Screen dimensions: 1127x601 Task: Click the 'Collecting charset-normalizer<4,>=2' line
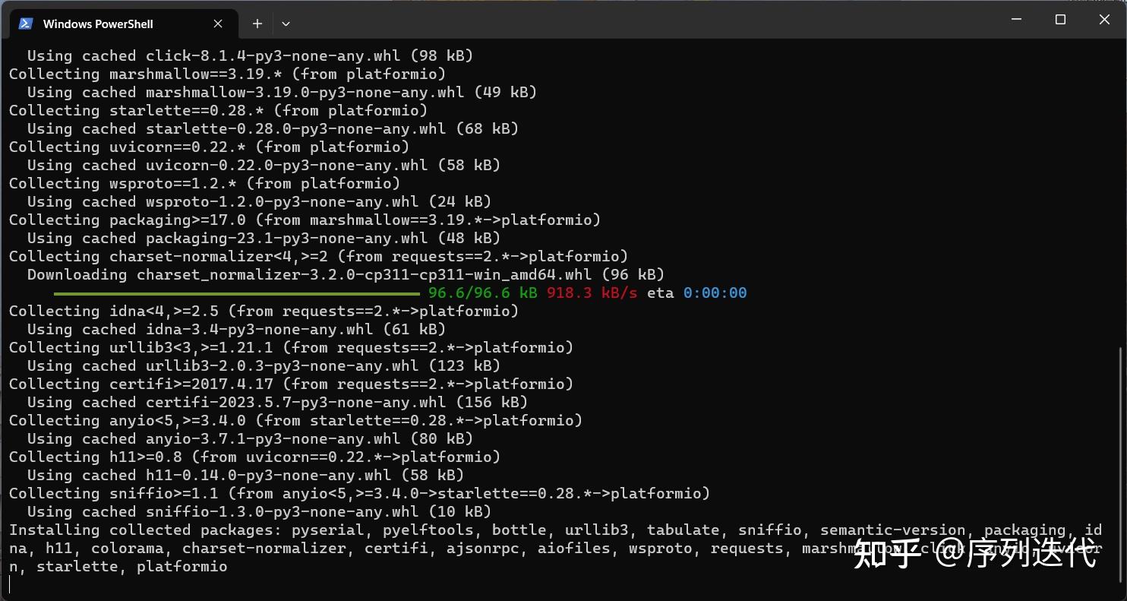click(x=319, y=257)
